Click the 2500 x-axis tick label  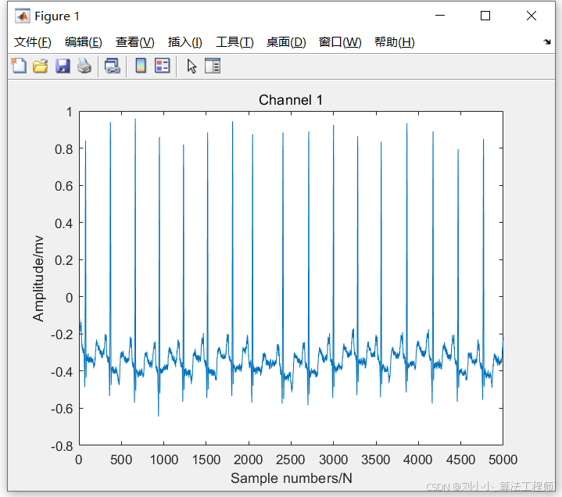(290, 459)
